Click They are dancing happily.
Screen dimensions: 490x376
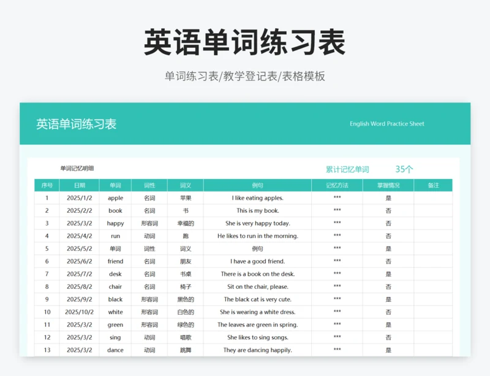pyautogui.click(x=257, y=350)
